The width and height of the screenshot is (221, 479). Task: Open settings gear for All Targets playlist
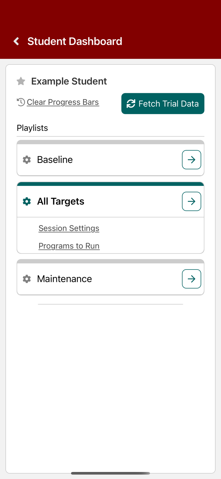pyautogui.click(x=27, y=201)
